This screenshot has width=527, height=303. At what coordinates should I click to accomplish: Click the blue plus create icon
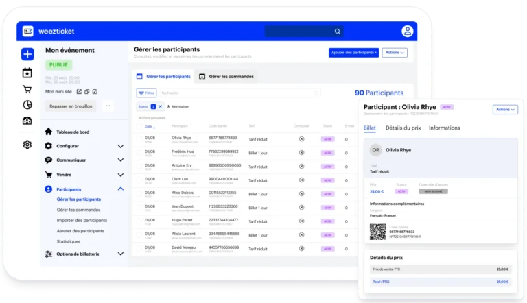click(x=27, y=54)
